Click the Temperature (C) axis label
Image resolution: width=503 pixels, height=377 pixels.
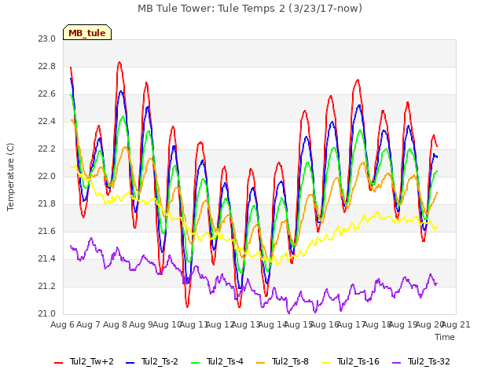pyautogui.click(x=10, y=177)
